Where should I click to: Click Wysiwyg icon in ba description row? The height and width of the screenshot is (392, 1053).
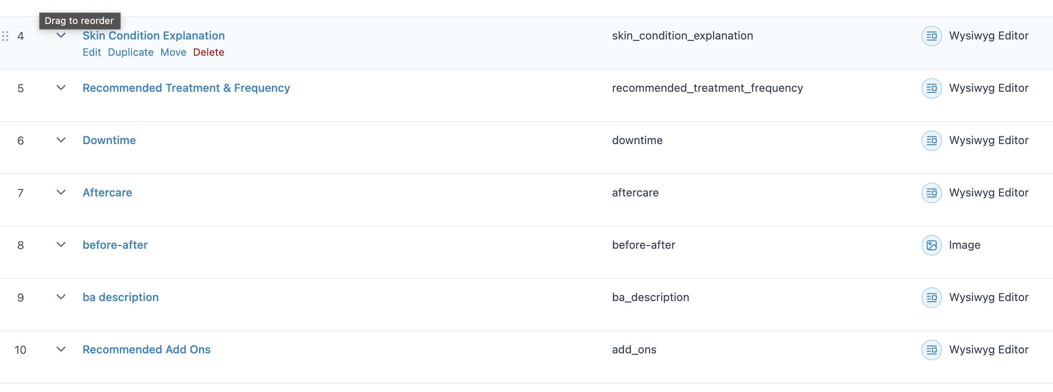tap(931, 298)
